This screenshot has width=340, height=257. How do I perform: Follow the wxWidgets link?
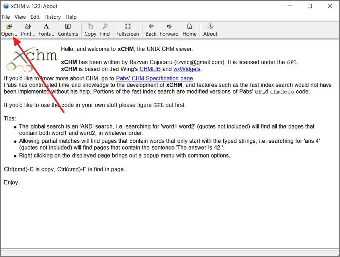[x=187, y=69]
